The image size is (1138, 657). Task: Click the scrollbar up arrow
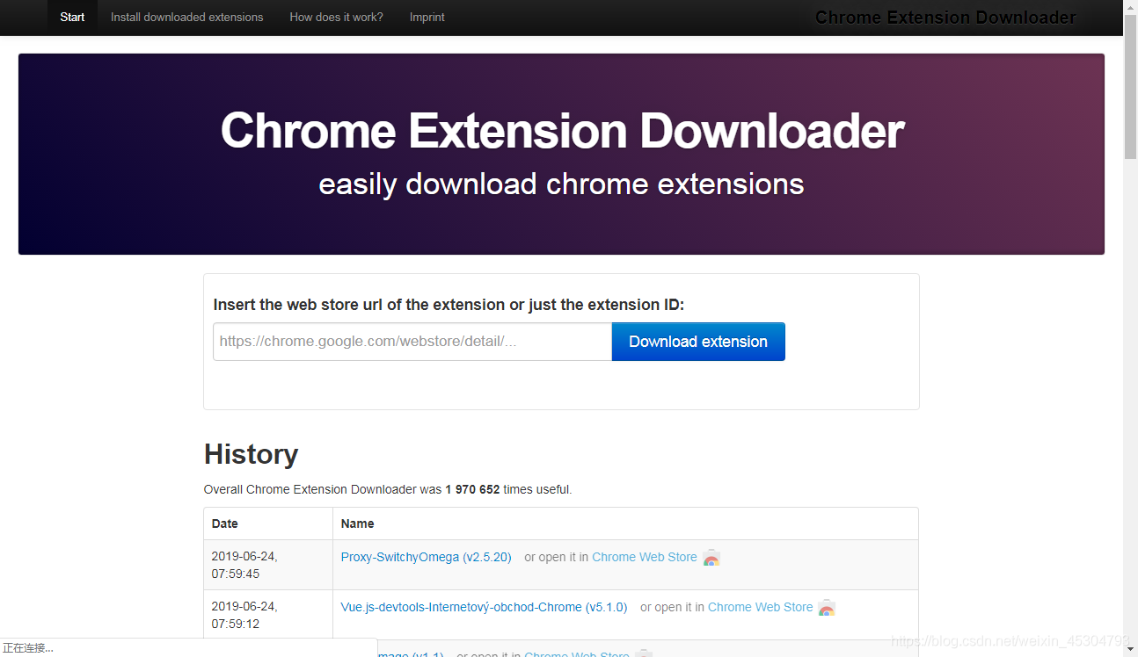click(1130, 6)
